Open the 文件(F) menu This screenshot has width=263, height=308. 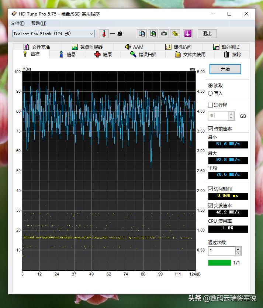click(18, 23)
